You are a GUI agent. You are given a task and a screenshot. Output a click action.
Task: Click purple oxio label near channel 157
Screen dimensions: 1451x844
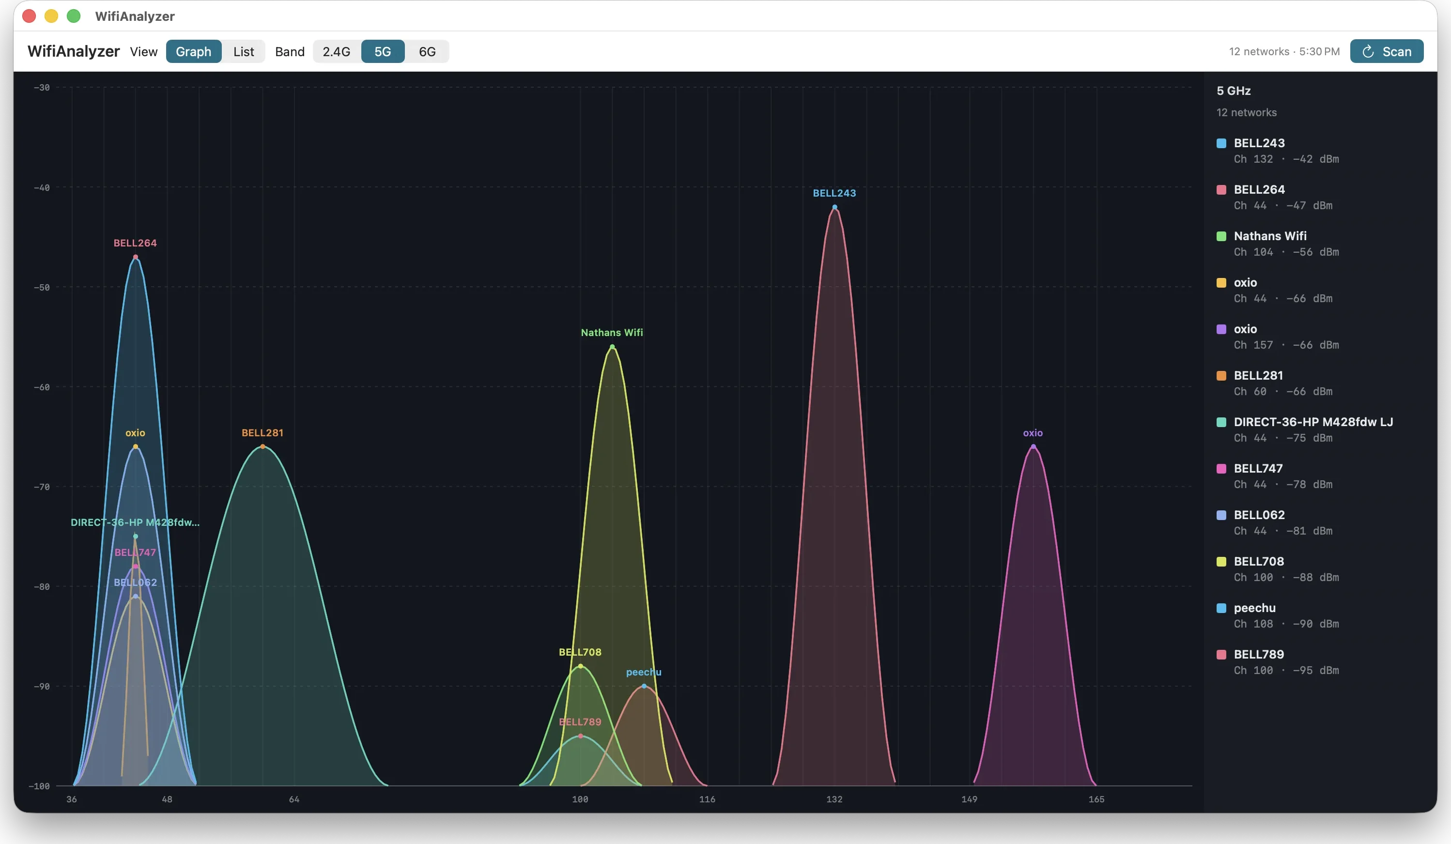[1033, 433]
